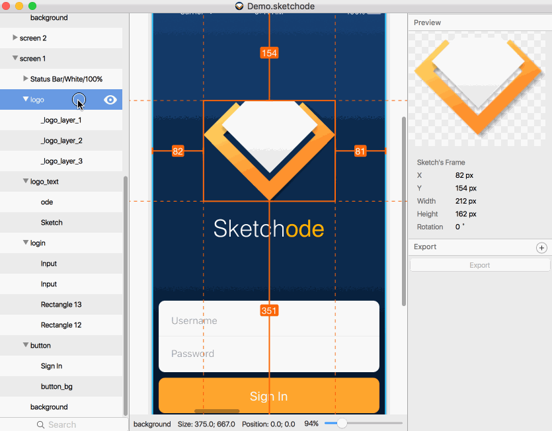Click the Rotation value 0°
The height and width of the screenshot is (431, 552).
click(x=459, y=227)
